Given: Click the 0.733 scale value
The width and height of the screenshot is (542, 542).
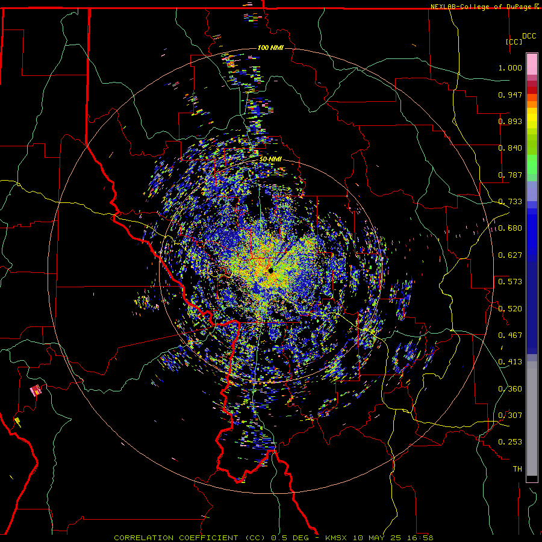Looking at the screenshot, I should pyautogui.click(x=510, y=202).
